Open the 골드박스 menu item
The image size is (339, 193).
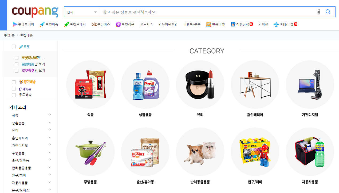[x=146, y=24]
